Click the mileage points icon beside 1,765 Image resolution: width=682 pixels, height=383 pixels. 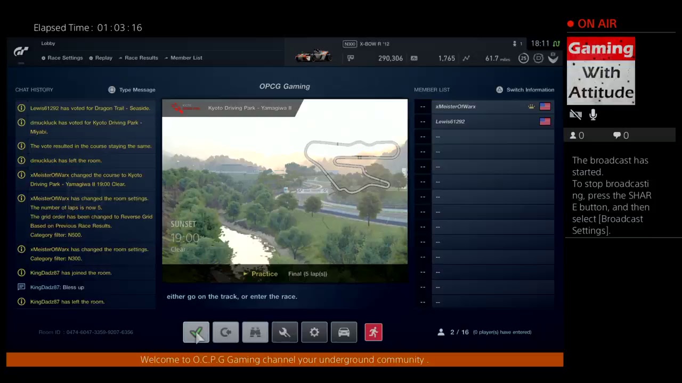pos(414,58)
